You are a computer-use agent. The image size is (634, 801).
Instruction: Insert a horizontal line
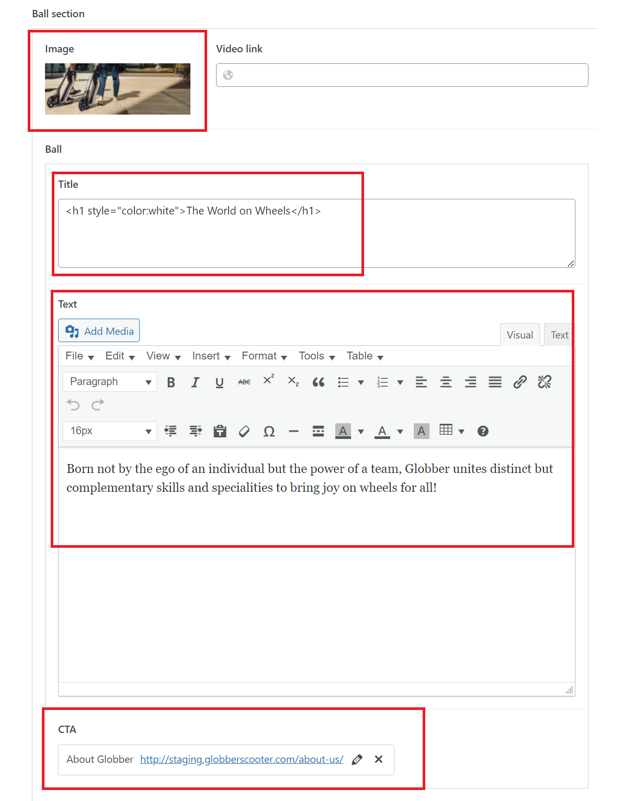[293, 431]
